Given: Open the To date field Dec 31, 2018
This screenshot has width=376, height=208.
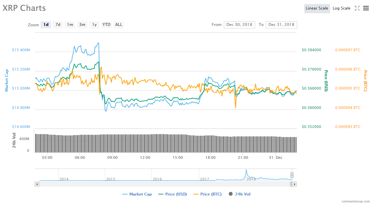Looking at the screenshot, I should tap(281, 25).
